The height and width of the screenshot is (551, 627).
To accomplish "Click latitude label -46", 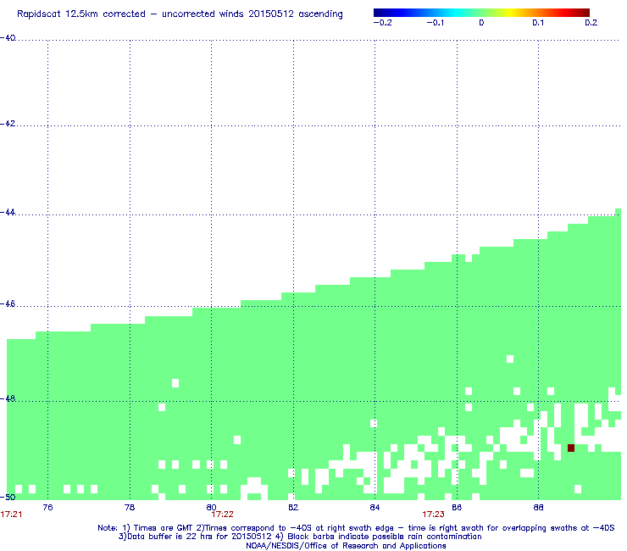I will [8, 304].
